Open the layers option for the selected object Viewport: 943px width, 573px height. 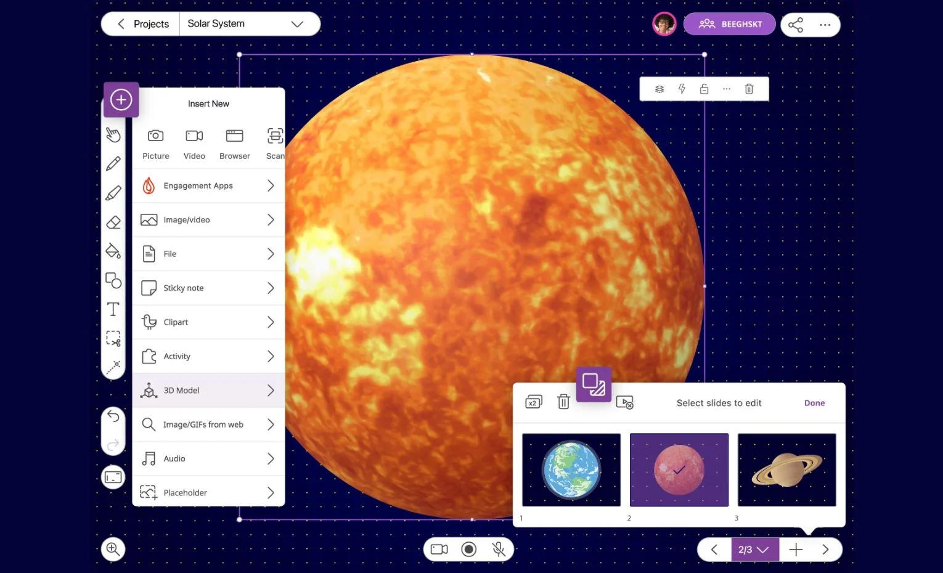click(659, 89)
